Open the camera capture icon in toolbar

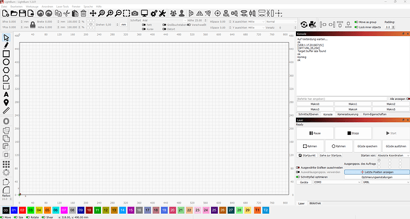(135, 13)
